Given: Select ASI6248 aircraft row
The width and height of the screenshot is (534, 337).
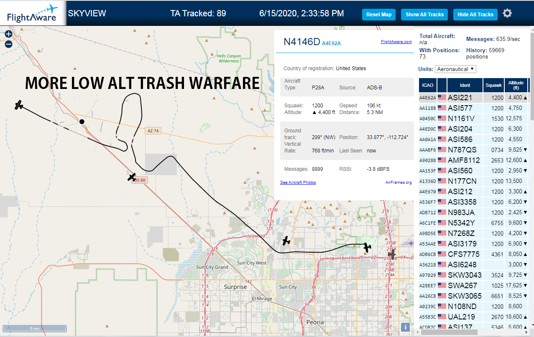Looking at the screenshot, I should (x=473, y=265).
